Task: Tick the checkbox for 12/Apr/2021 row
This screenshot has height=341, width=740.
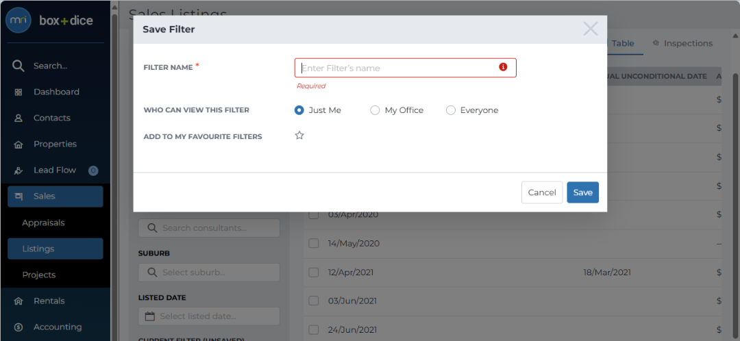Action: point(313,272)
